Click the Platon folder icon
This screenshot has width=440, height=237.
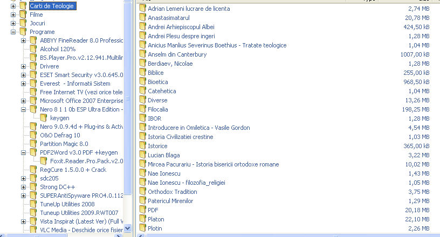click(142, 219)
